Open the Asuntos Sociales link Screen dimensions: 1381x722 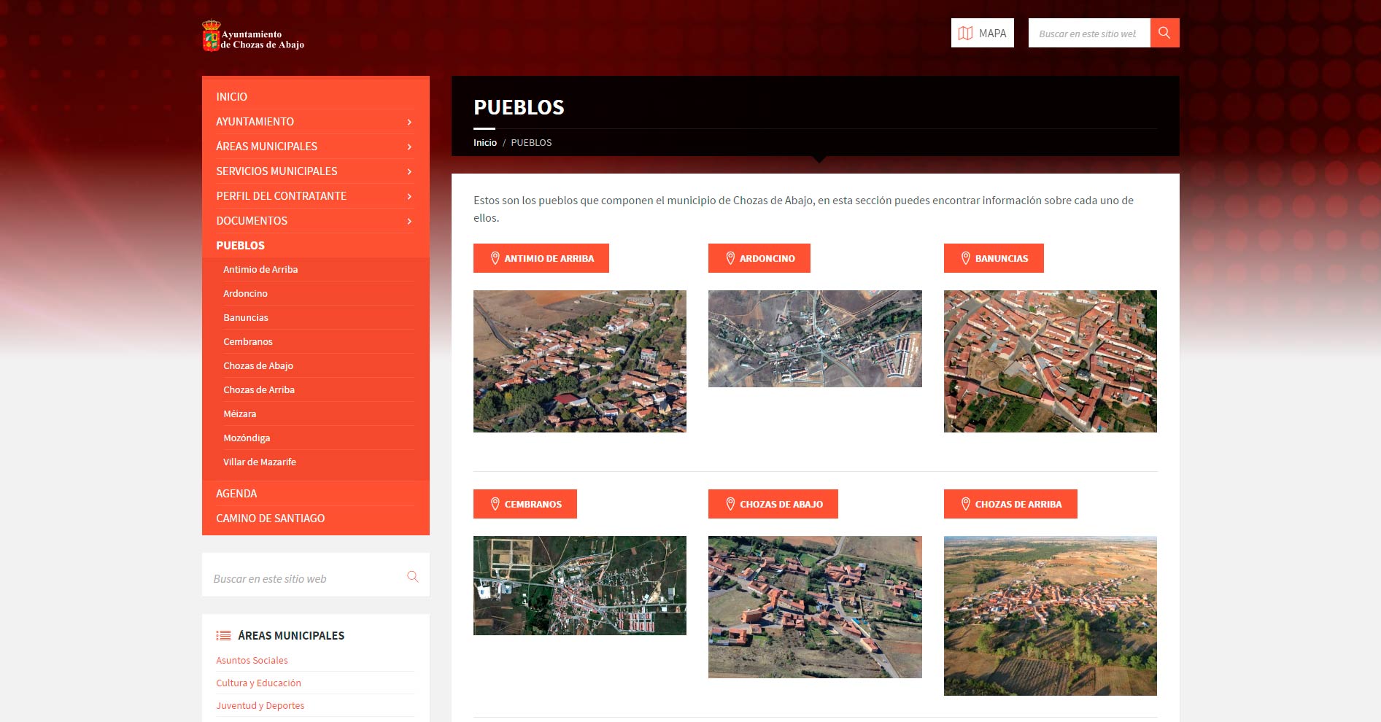(252, 660)
